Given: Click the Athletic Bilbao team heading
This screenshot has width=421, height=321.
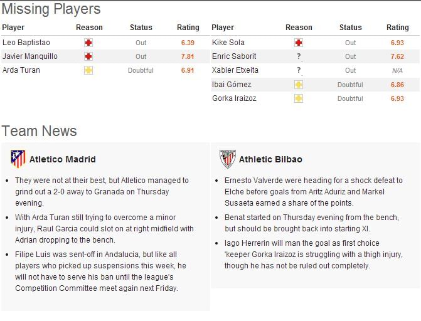Looking at the screenshot, I should coord(270,159).
